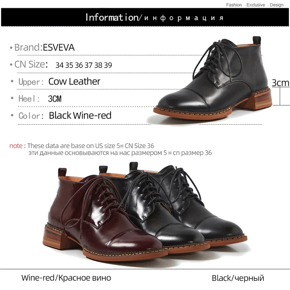Click the US size 5 note text

91,146
